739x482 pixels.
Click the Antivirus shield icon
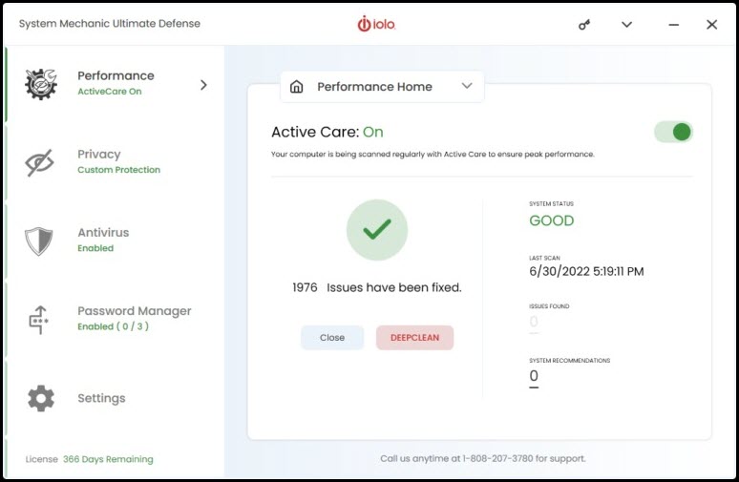pyautogui.click(x=38, y=241)
